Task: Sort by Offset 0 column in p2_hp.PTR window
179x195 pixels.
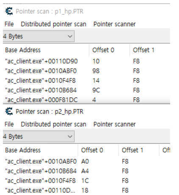Action: tap(98, 150)
